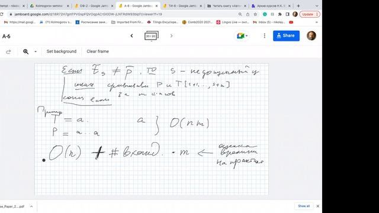Show more bookmarks chevron

316,22
